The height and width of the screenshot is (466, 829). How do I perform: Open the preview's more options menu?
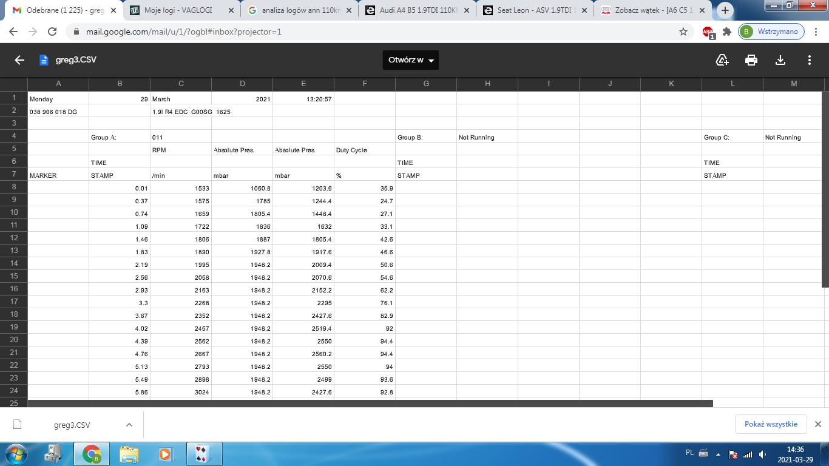pos(810,60)
